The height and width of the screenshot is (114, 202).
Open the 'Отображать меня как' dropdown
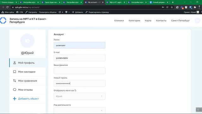point(80,96)
